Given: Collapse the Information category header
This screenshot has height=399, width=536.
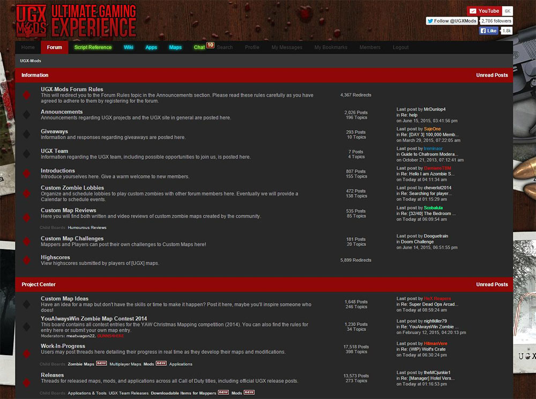Looking at the screenshot, I should coord(35,75).
